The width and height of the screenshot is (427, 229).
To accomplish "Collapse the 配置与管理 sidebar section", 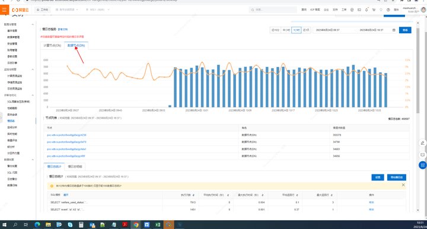I will tap(33, 24).
